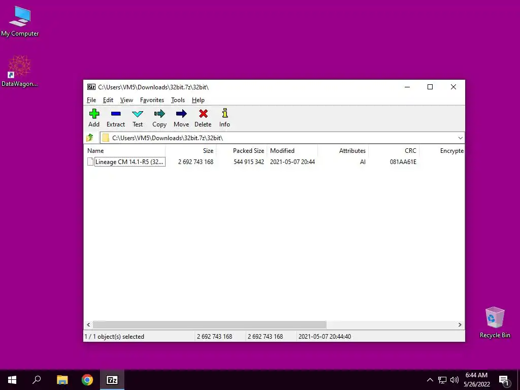Expand the address path dropdown
The width and height of the screenshot is (520, 390).
pyautogui.click(x=460, y=138)
